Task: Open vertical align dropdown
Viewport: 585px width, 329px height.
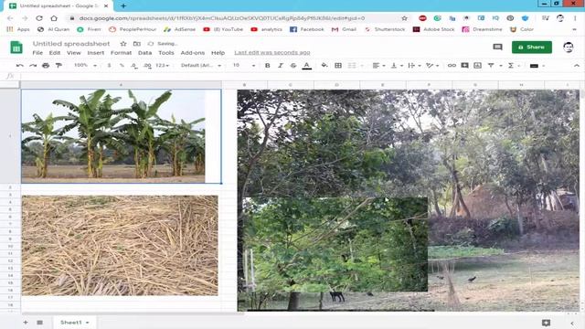Action: pos(396,65)
